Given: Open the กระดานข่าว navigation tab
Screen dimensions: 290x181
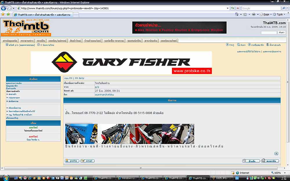Looking at the screenshot, I should (27, 41).
